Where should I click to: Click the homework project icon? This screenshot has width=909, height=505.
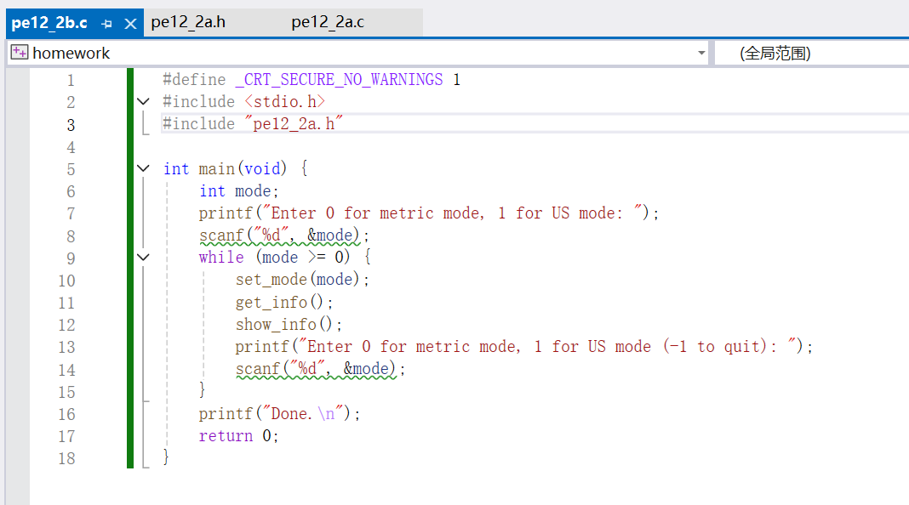tap(19, 53)
